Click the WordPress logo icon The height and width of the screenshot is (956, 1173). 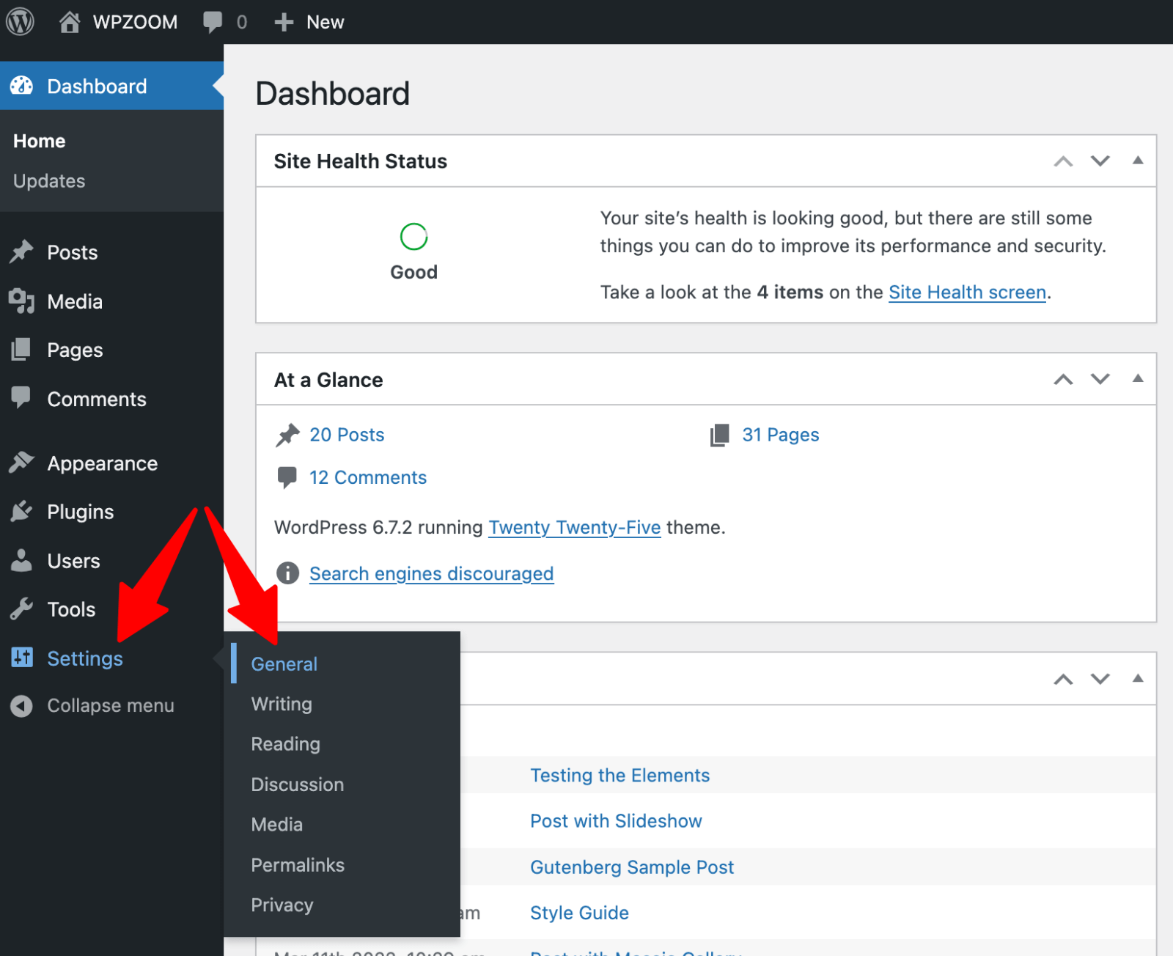pos(21,22)
